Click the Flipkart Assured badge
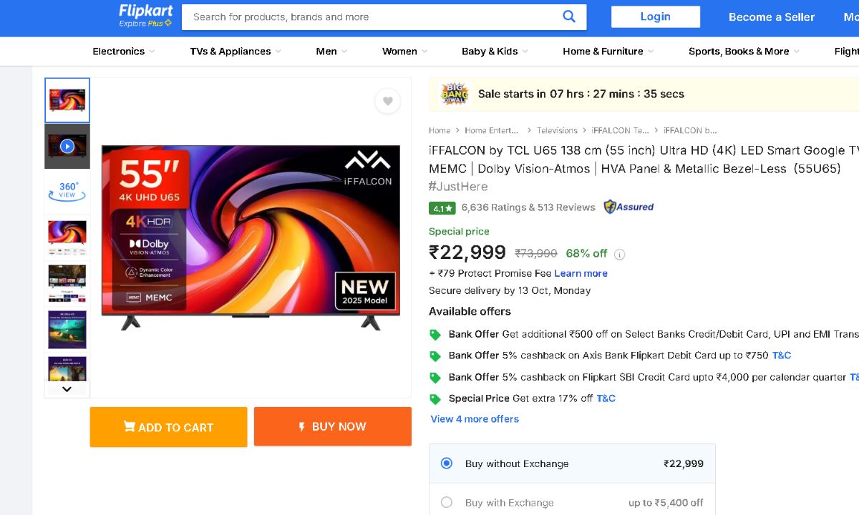The width and height of the screenshot is (859, 515). (629, 207)
